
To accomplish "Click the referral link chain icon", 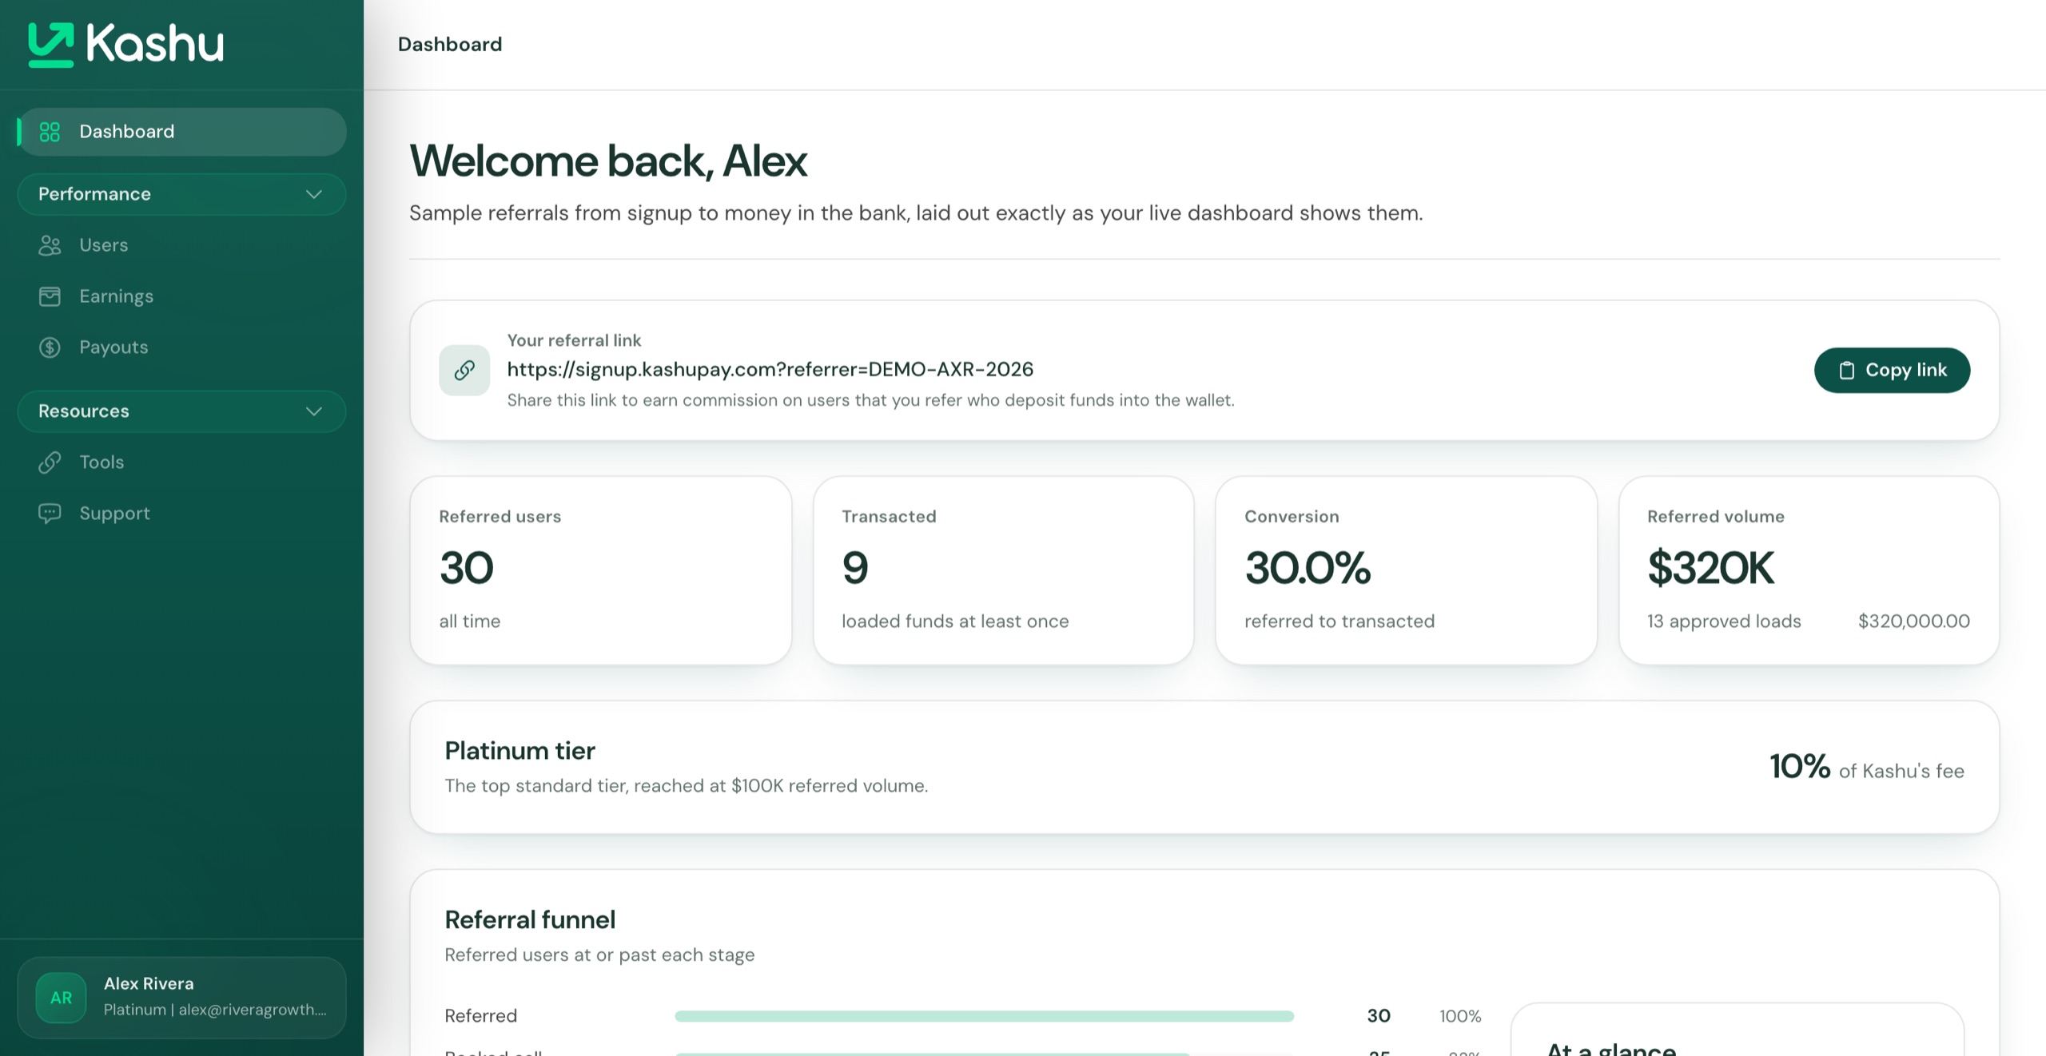I will tap(464, 370).
